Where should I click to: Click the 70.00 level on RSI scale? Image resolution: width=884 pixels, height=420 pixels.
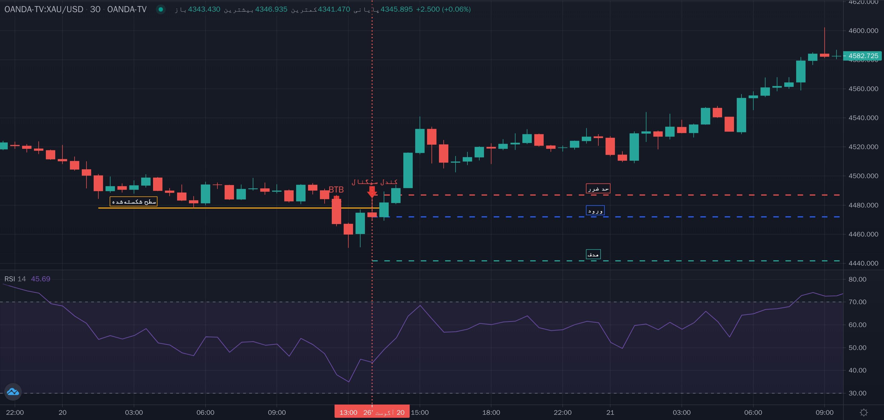857,302
